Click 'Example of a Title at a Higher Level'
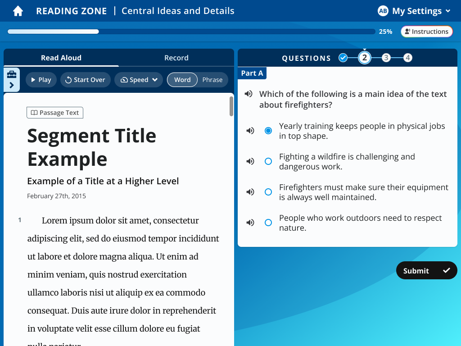This screenshot has height=346, width=461. tap(103, 181)
